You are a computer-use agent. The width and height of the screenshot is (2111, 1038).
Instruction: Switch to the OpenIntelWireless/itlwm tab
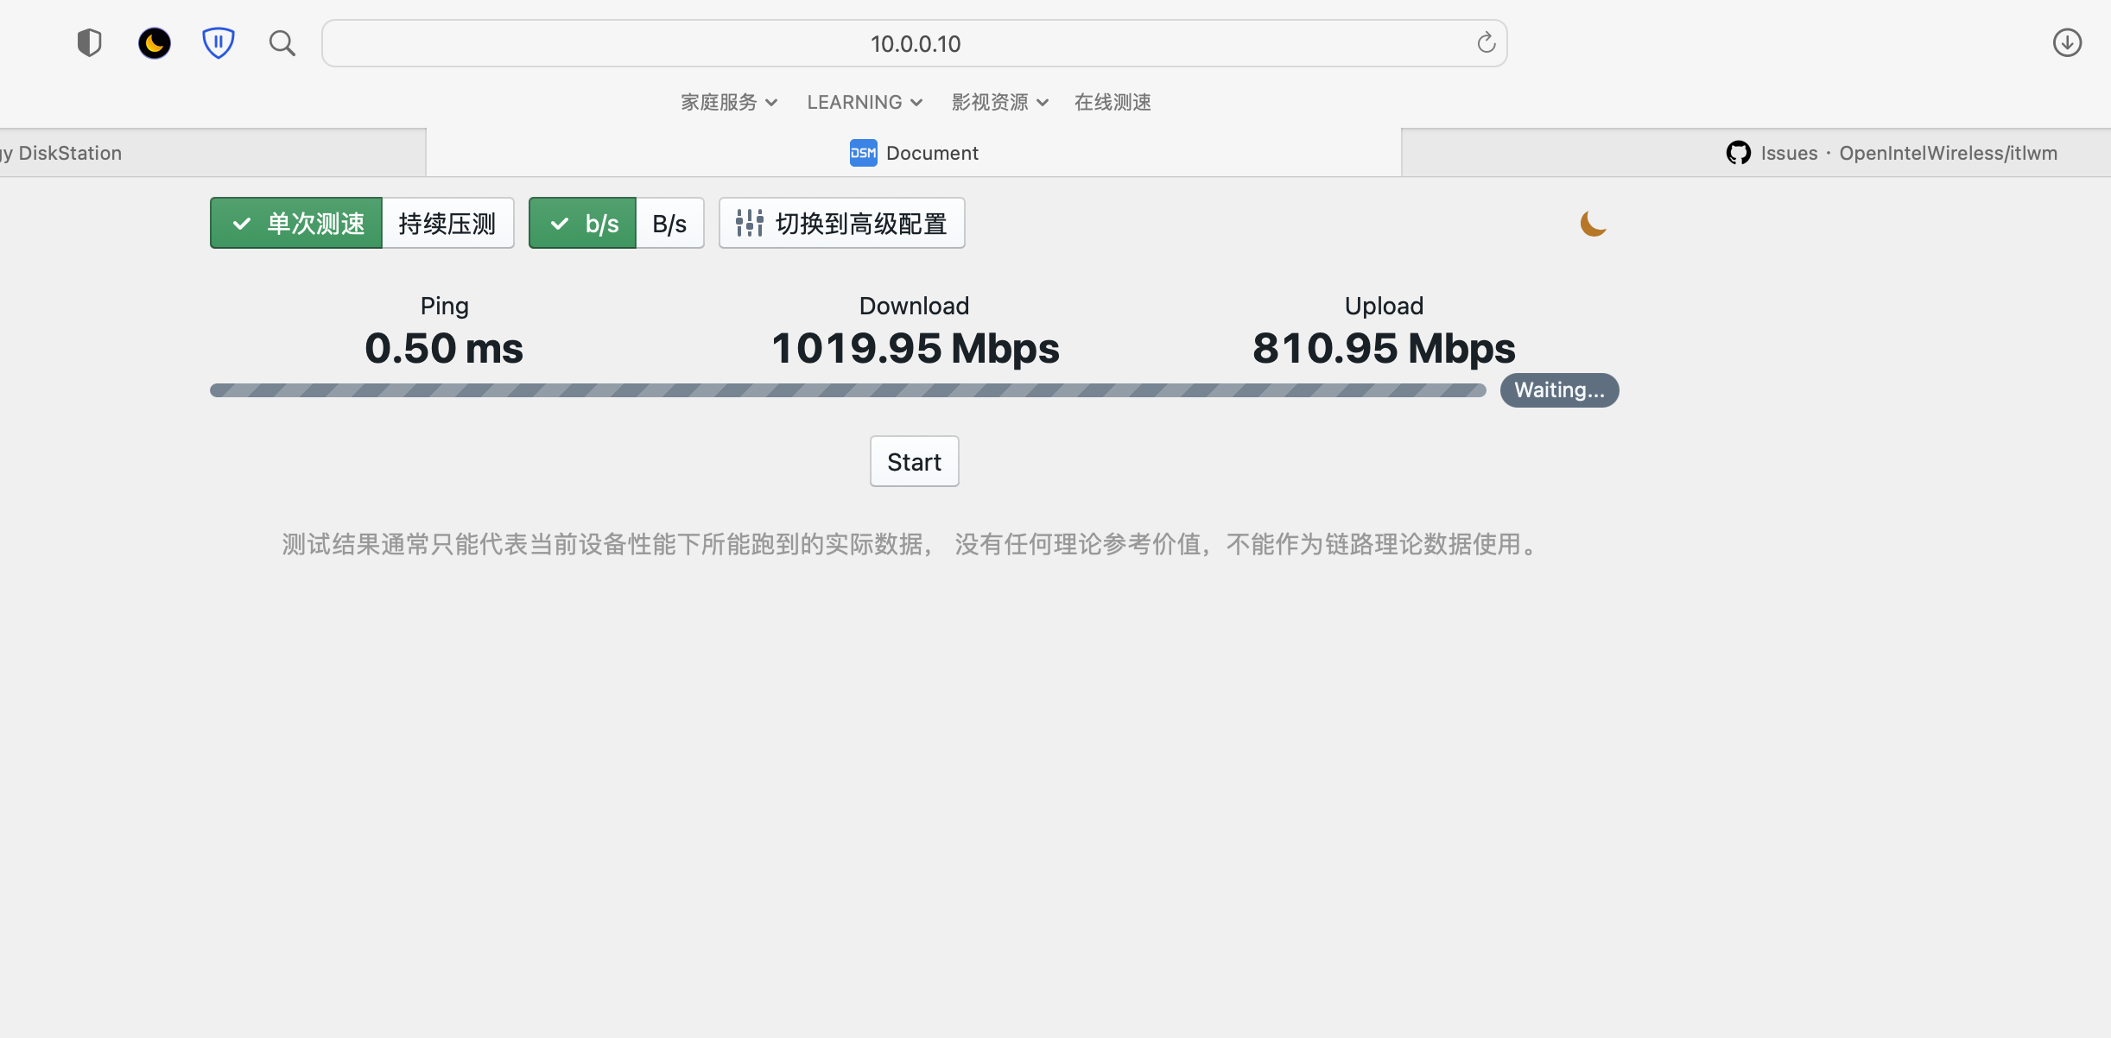coord(1947,152)
